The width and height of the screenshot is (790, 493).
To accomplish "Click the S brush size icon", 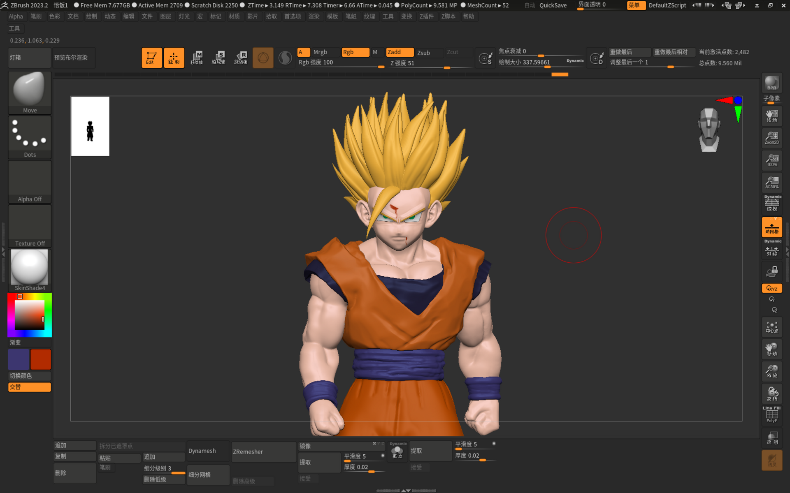I will pyautogui.click(x=486, y=58).
